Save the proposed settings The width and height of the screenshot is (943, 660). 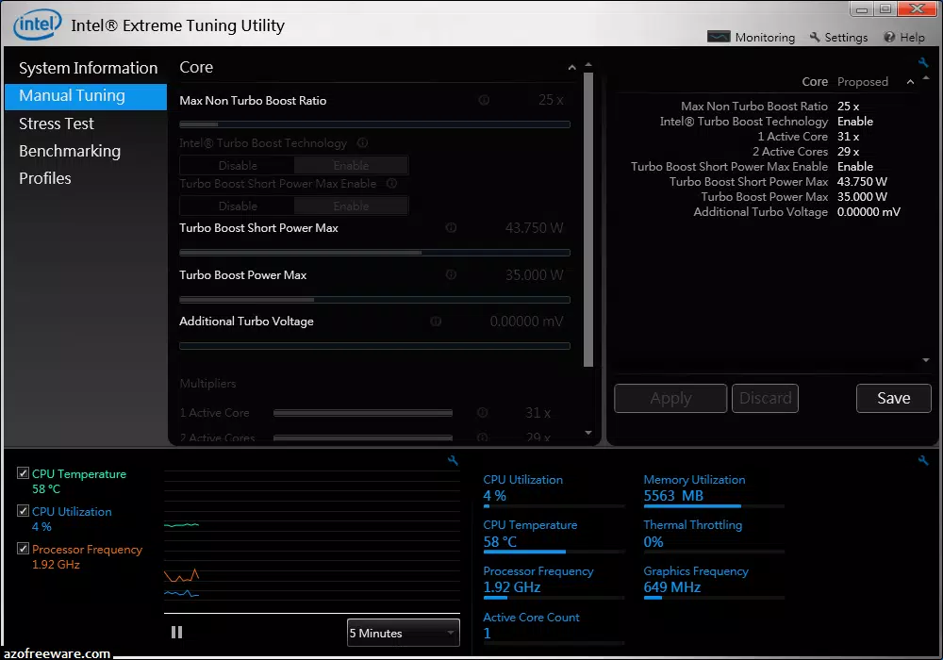pyautogui.click(x=894, y=399)
